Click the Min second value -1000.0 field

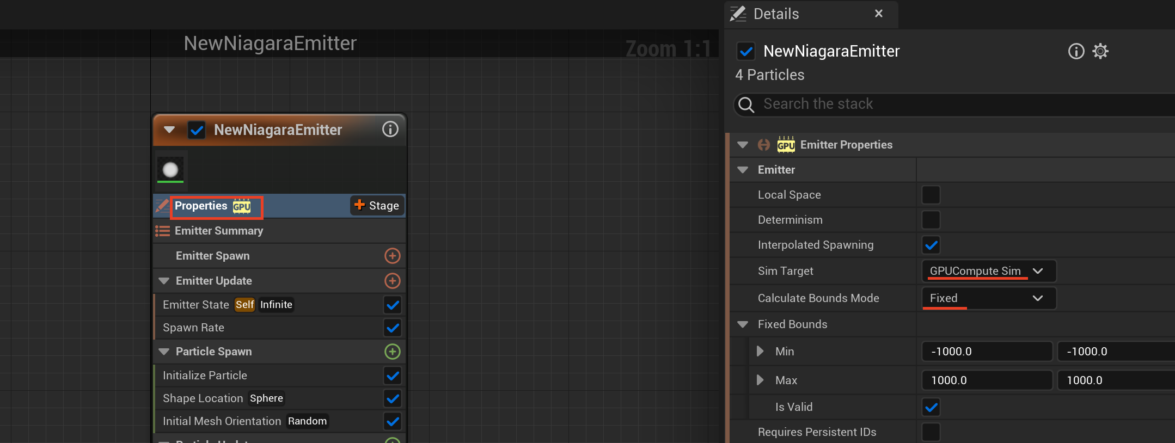(1116, 352)
